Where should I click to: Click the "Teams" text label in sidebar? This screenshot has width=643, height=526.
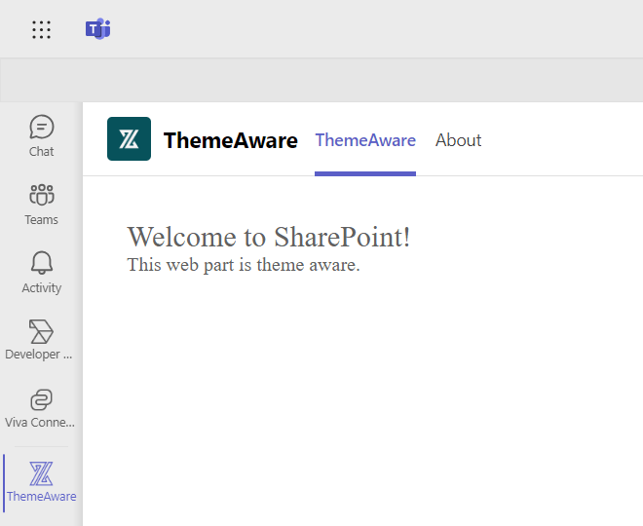[x=41, y=220]
